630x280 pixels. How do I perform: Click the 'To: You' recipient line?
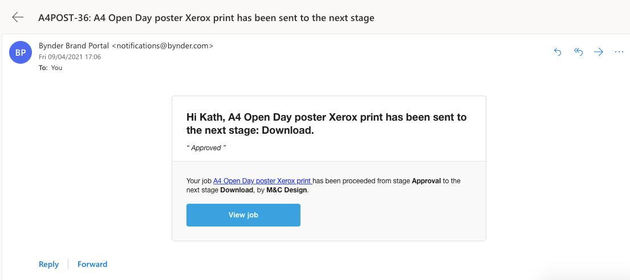click(50, 68)
